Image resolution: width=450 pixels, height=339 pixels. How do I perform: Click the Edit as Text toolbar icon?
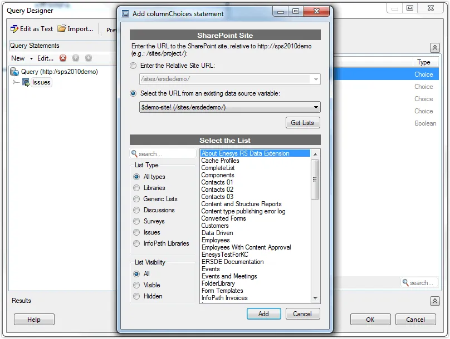tap(14, 29)
